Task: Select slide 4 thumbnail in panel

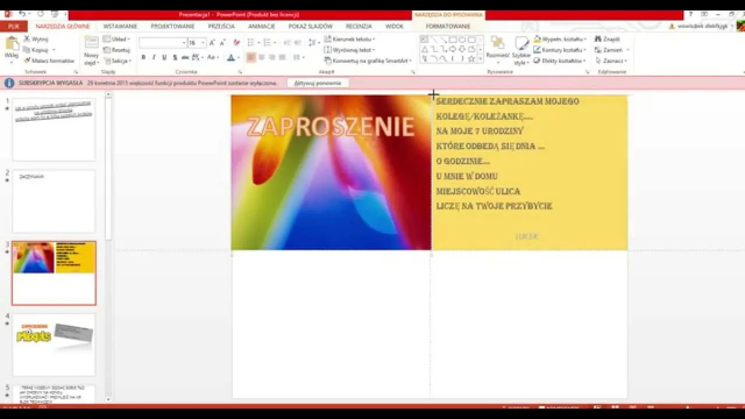Action: click(54, 344)
